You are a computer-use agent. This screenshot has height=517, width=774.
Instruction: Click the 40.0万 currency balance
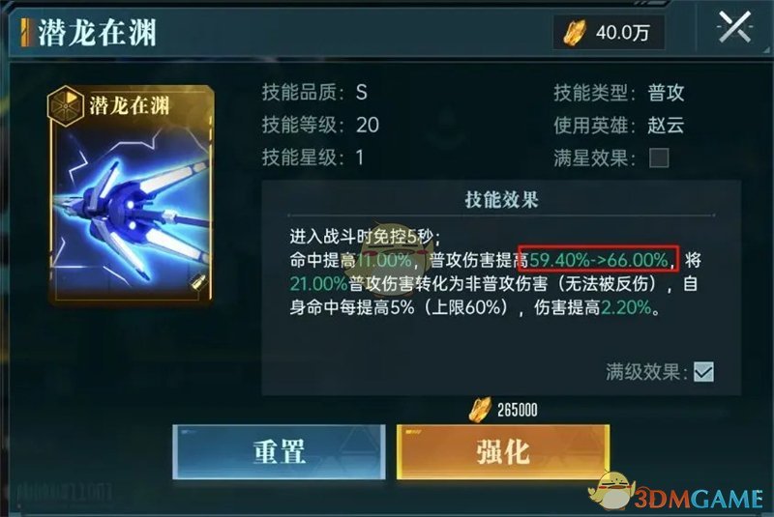click(x=622, y=33)
